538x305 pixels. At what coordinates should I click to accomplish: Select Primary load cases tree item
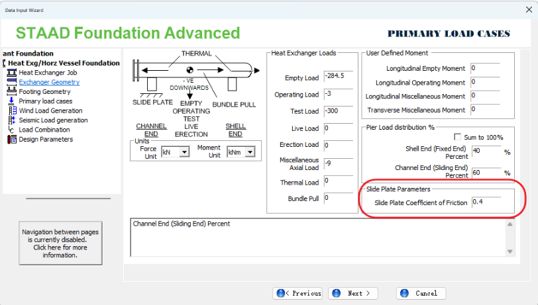tap(46, 101)
